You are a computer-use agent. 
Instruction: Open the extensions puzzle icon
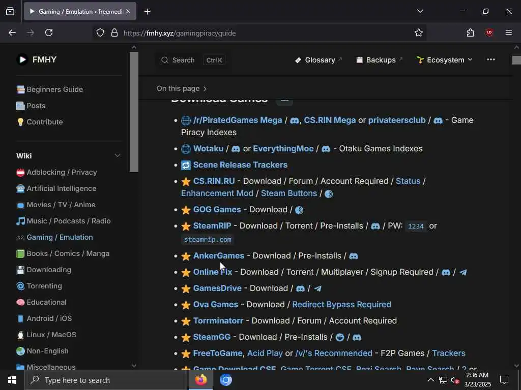pyautogui.click(x=470, y=32)
